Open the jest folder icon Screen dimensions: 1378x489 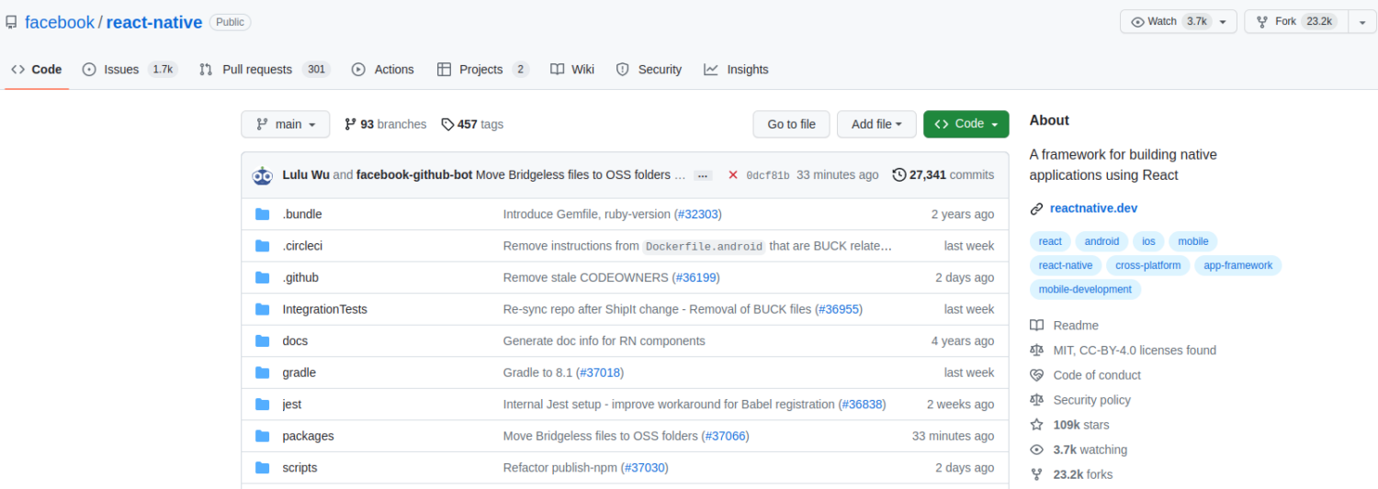point(263,405)
